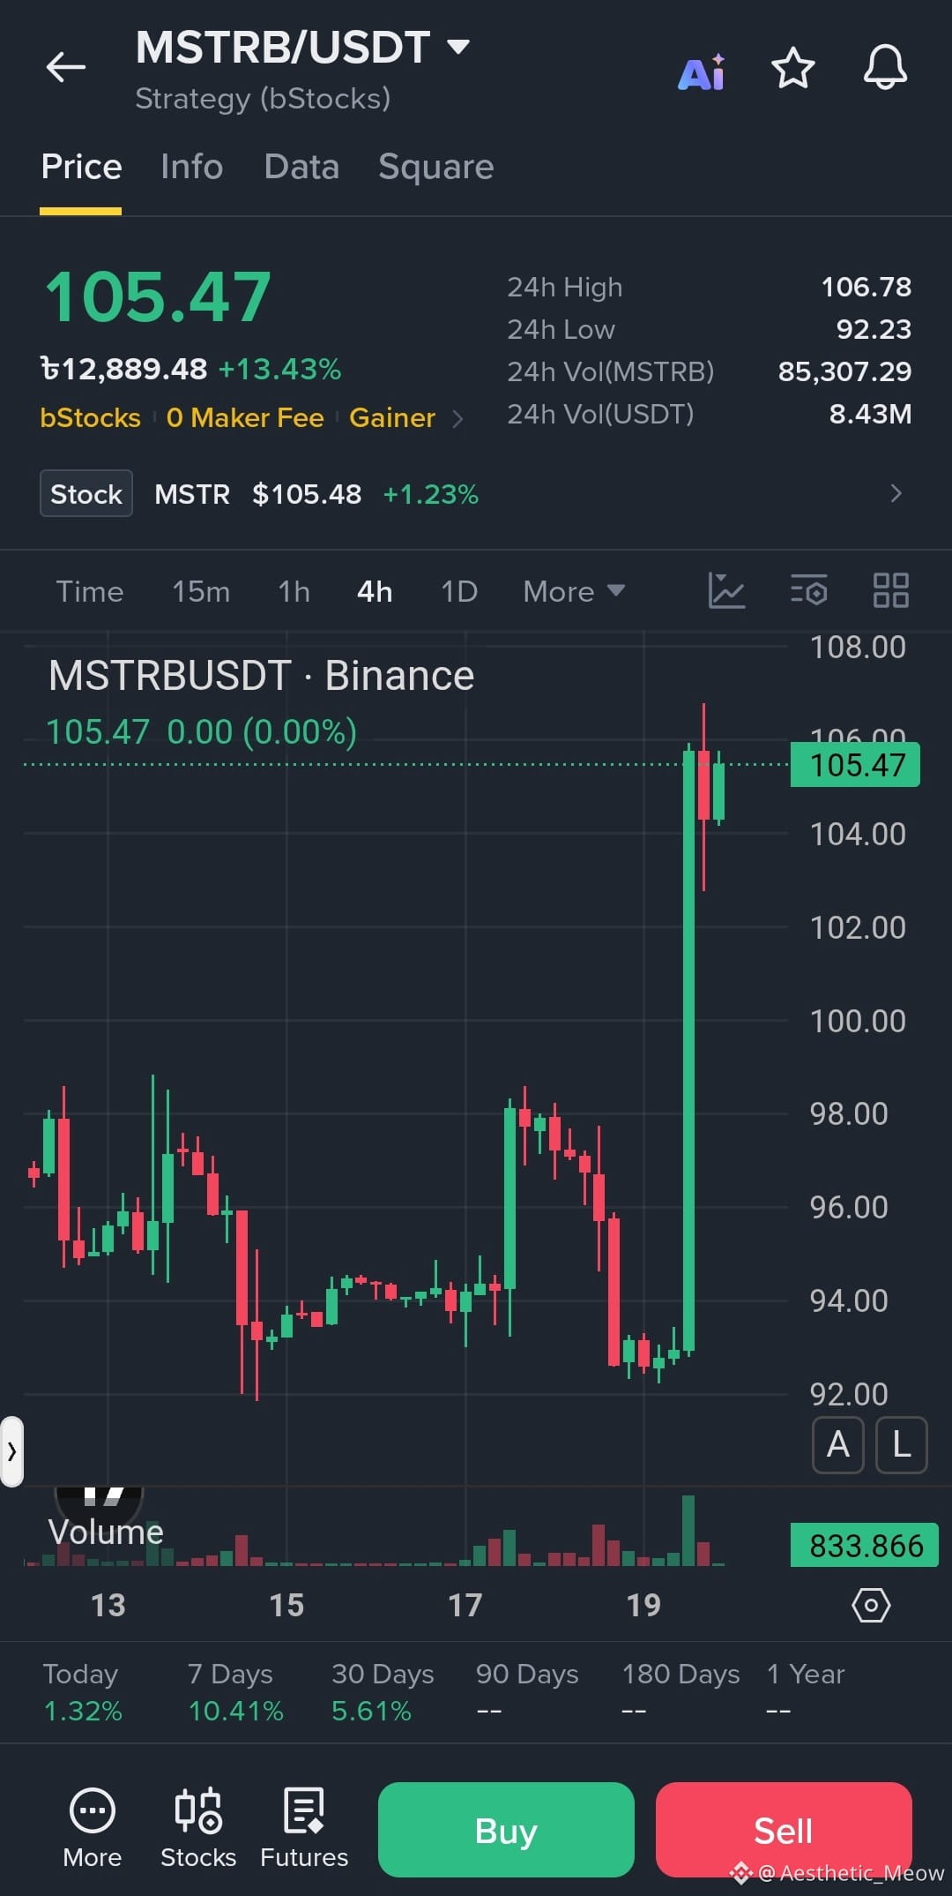Select the Today performance 1.32%
Screen dimensions: 952x1896
[x=83, y=1692]
